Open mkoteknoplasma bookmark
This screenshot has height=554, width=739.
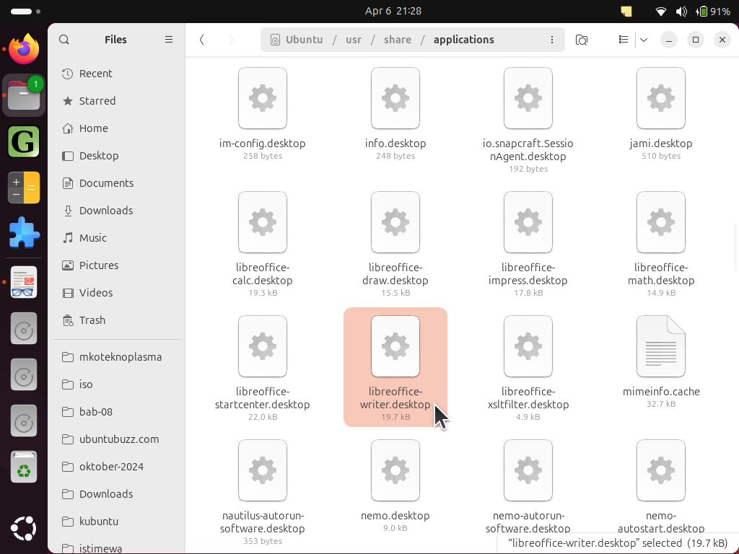pos(116,357)
